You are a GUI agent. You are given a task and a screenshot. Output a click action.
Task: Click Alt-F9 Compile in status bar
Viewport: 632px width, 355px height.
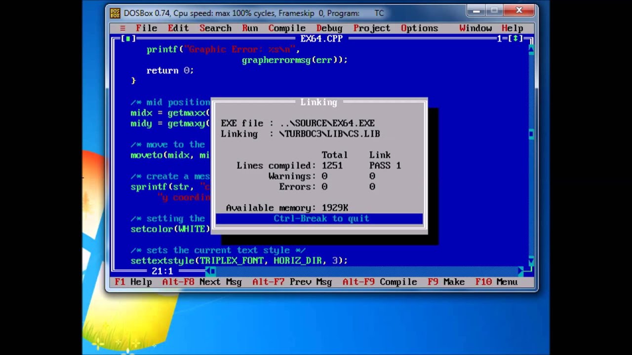tap(380, 282)
